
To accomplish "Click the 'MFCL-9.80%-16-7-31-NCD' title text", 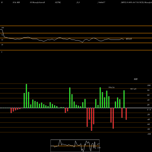I will point(132,2).
